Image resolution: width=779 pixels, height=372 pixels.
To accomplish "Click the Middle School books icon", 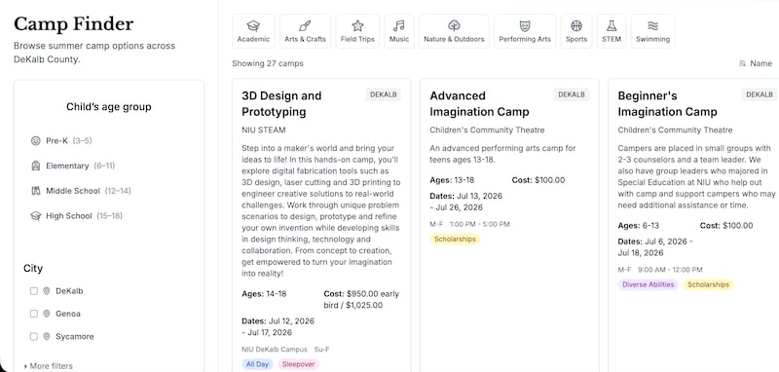I will [35, 191].
